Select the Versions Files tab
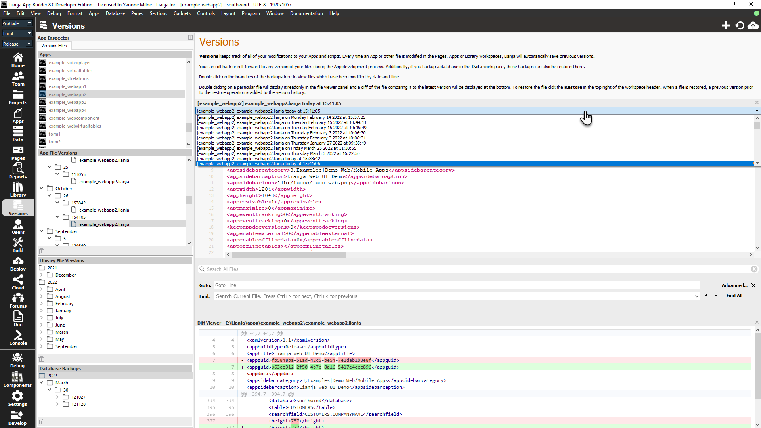 [54, 46]
